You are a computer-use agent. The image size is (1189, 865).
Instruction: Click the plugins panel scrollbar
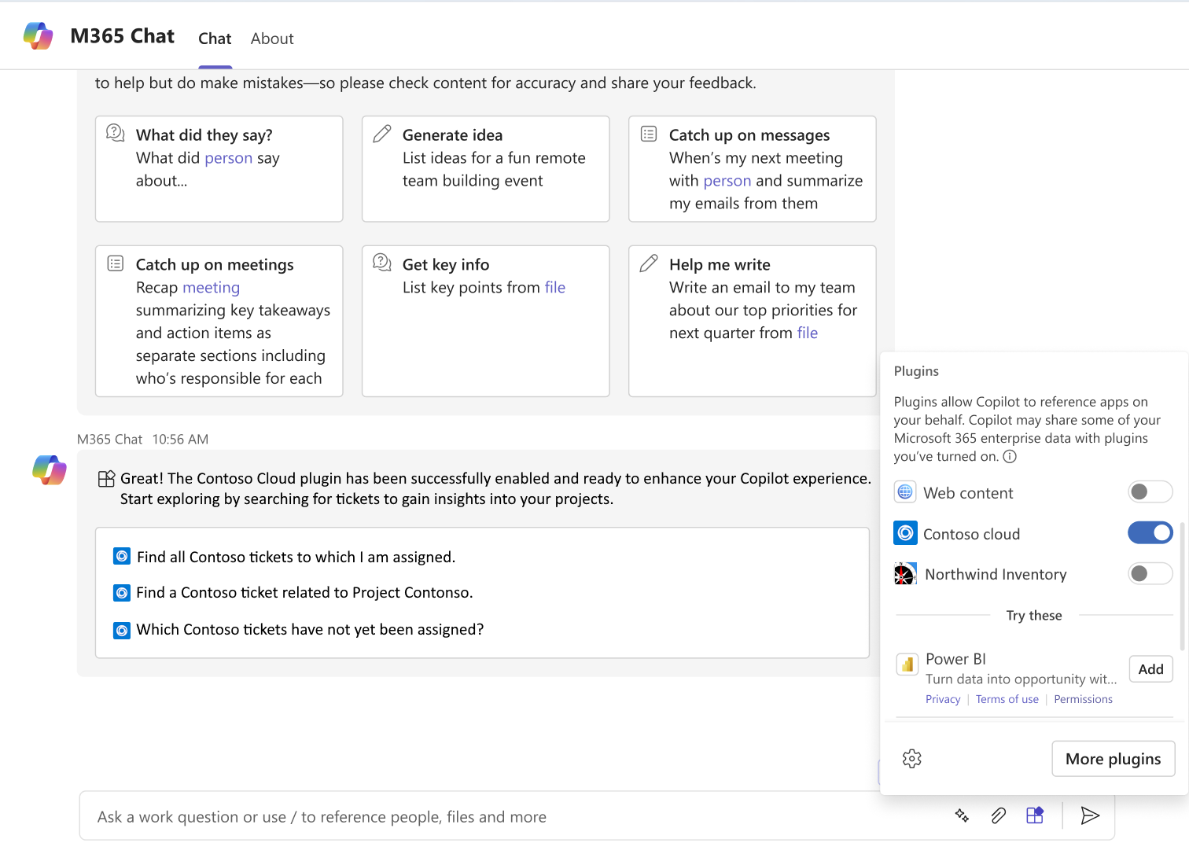tap(1182, 585)
